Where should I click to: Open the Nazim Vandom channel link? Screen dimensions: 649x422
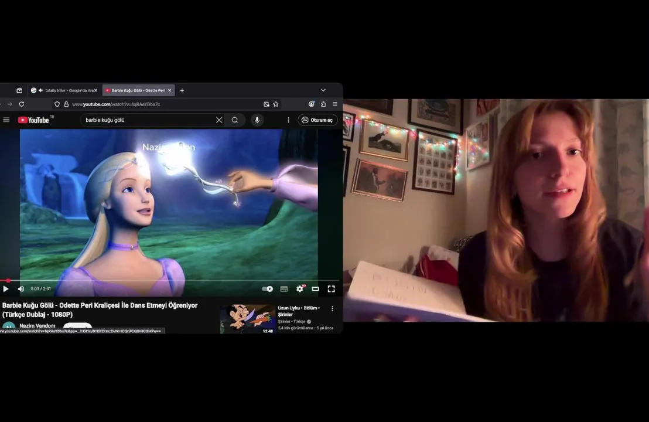[x=37, y=326]
